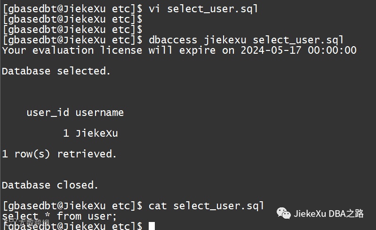
Task: Click the JiekeXu value in the result row
Action: point(96,133)
